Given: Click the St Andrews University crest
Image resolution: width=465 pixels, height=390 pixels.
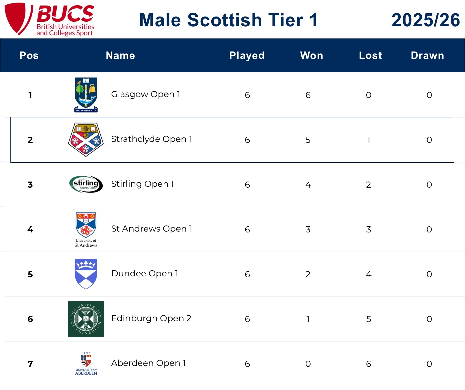Looking at the screenshot, I should pos(86,229).
